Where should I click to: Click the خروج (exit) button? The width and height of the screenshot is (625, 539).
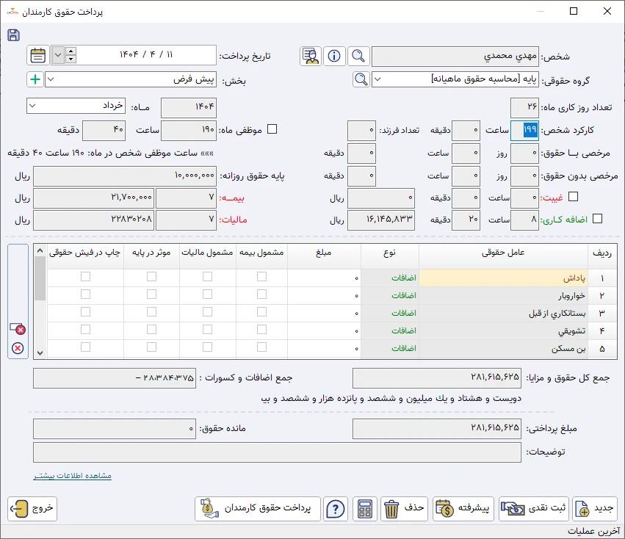pos(32,509)
